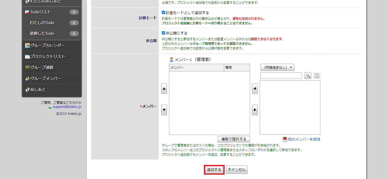Follow the 他のメンバーを招待 link
The image size is (388, 179).
pos(304,139)
